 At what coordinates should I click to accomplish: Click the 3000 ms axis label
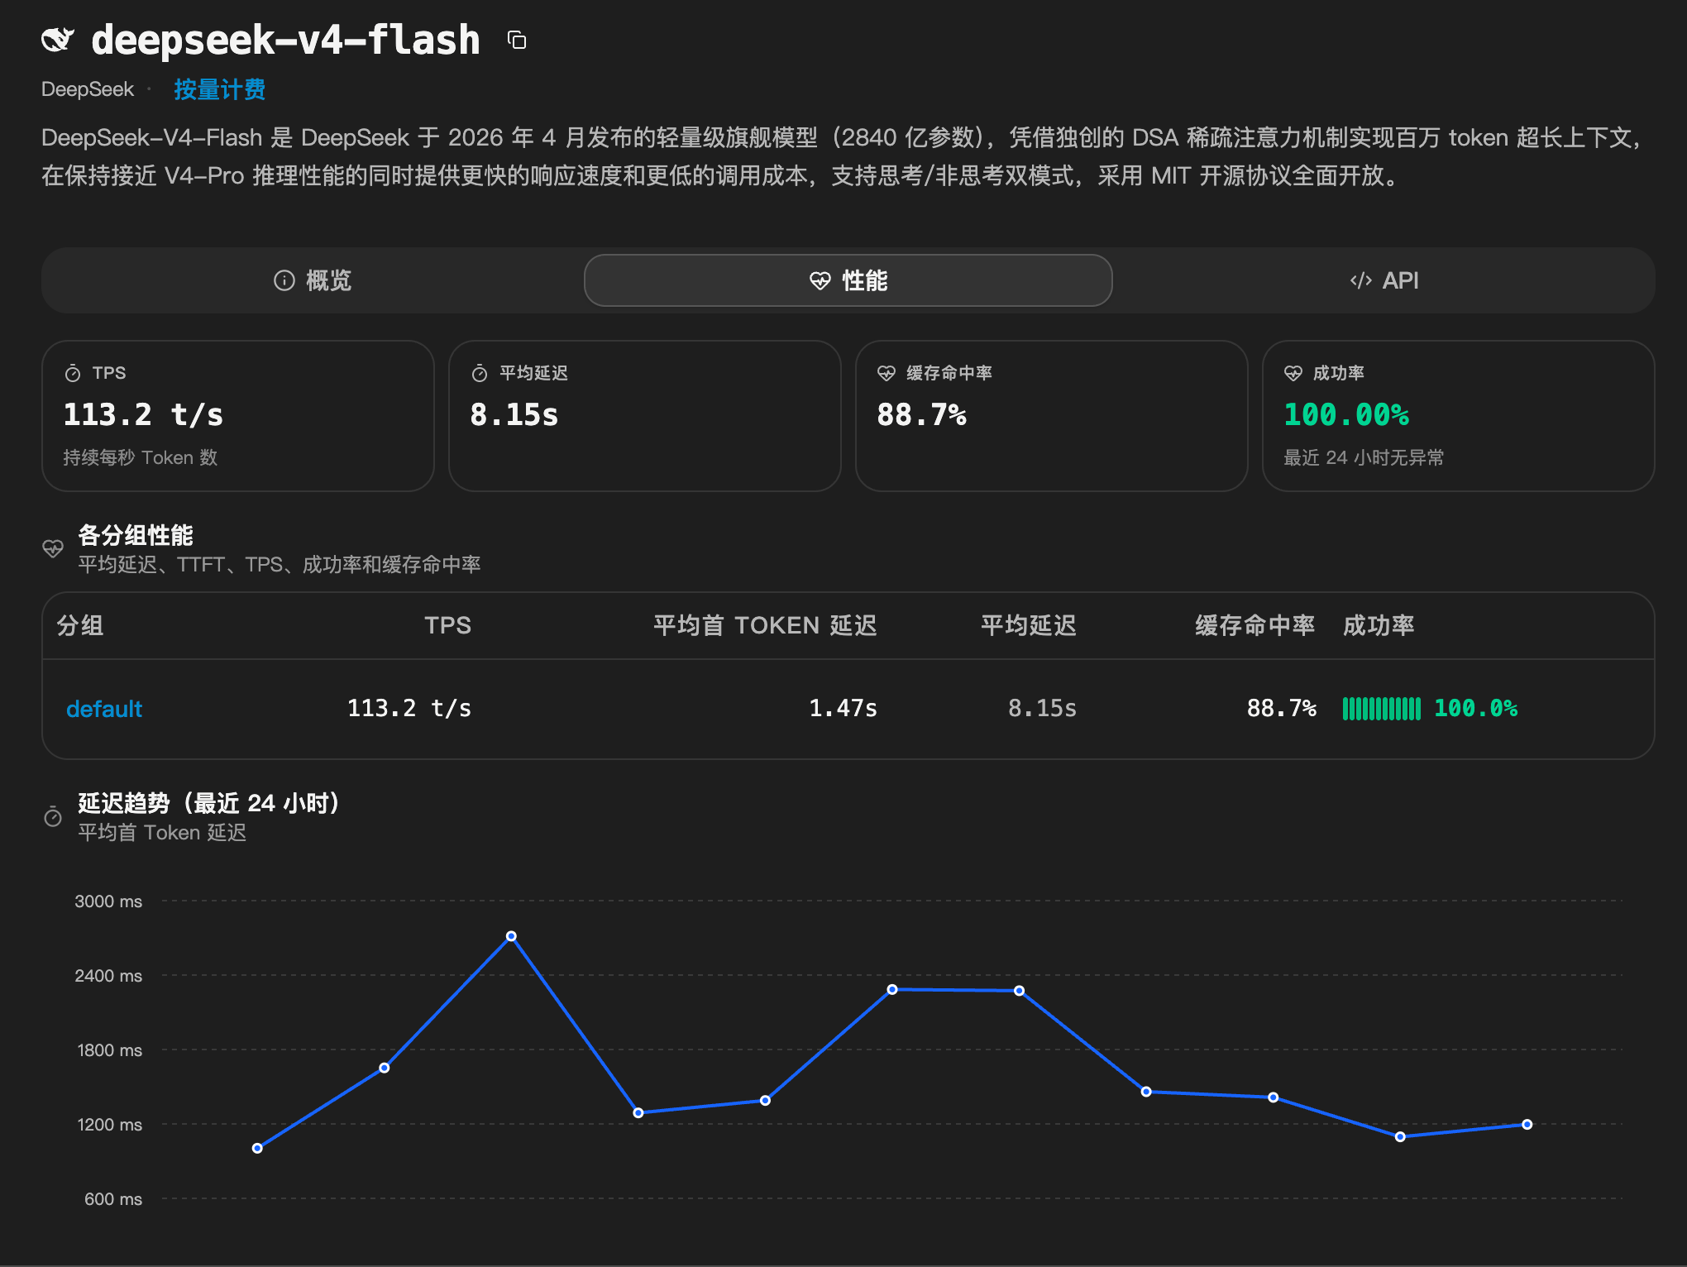point(108,901)
